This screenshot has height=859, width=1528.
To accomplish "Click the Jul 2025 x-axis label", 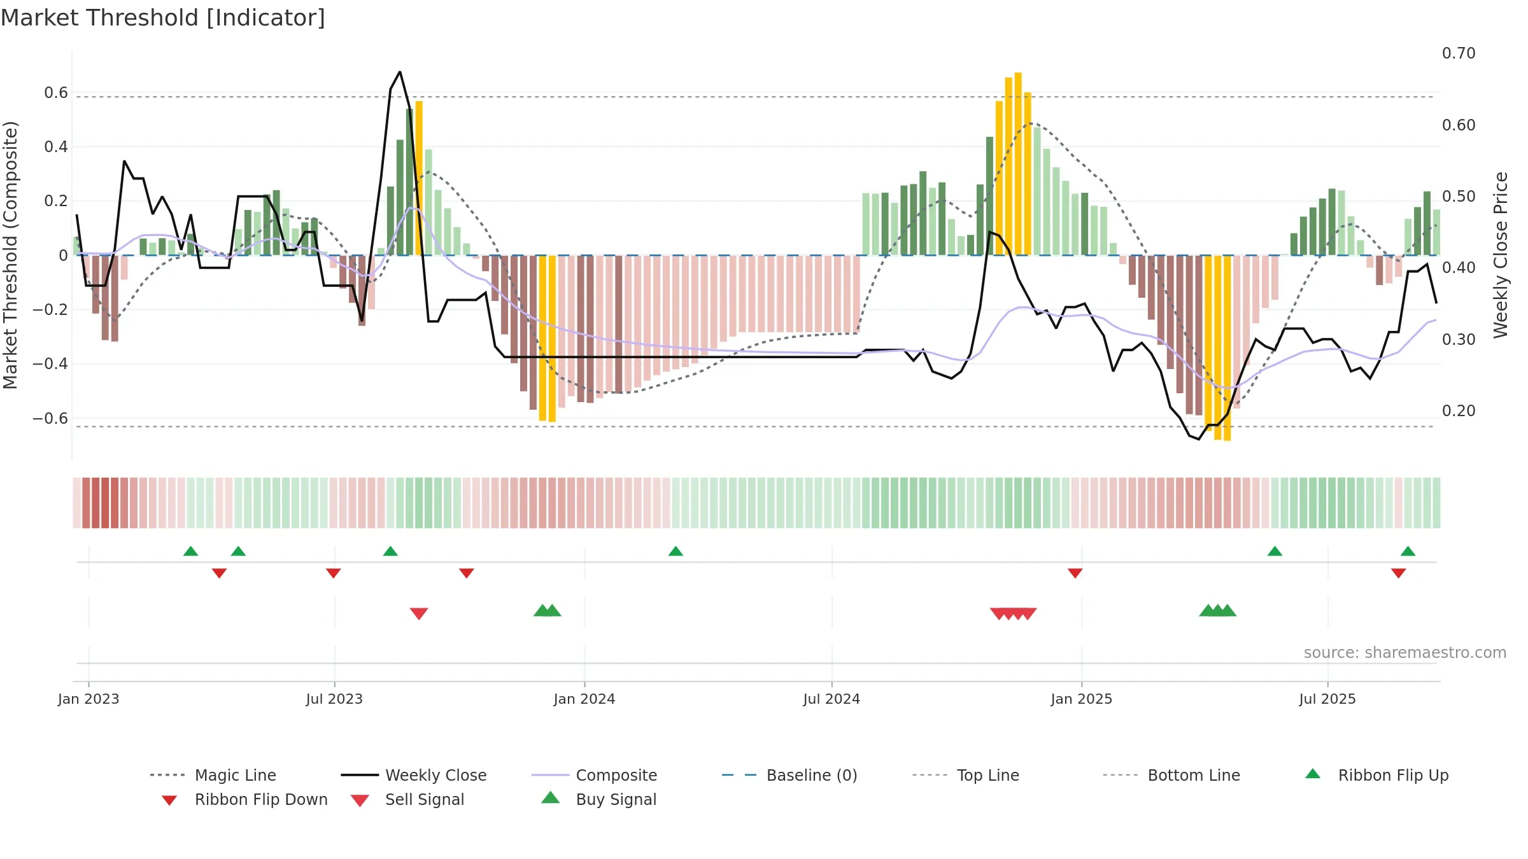I will (1327, 699).
